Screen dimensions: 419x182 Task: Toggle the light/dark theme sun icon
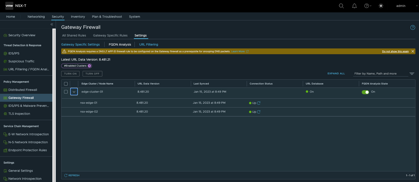(x=381, y=6)
